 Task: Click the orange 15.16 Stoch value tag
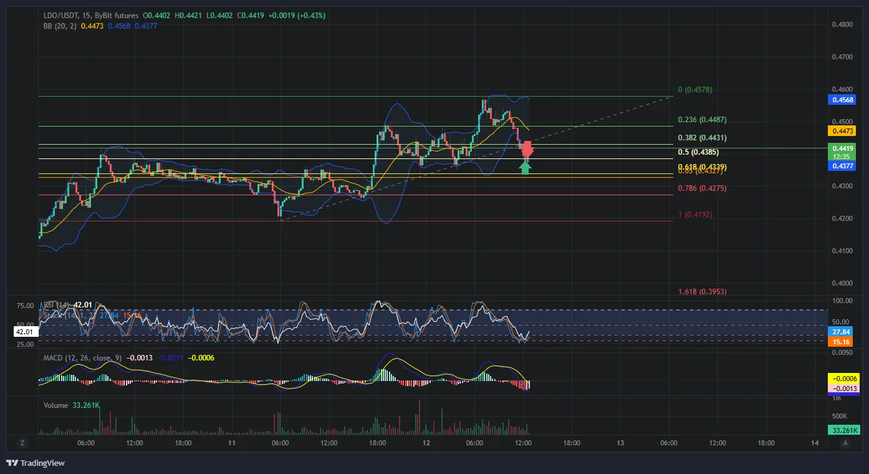point(841,342)
